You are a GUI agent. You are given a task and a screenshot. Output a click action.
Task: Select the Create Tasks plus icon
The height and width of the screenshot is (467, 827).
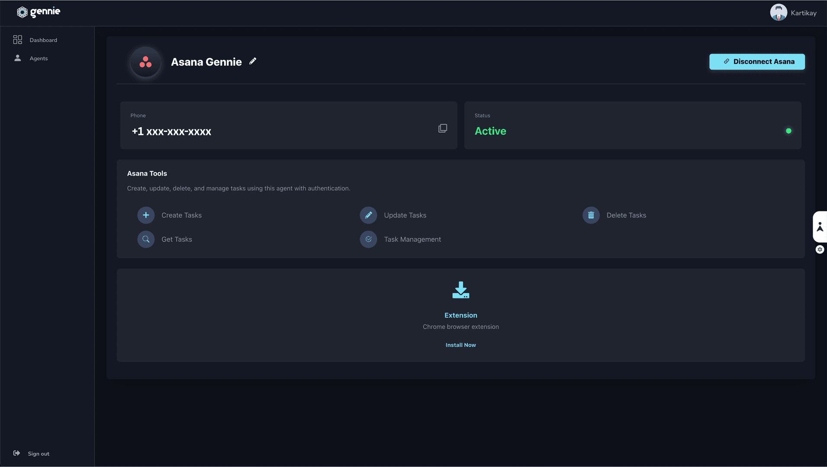point(146,215)
